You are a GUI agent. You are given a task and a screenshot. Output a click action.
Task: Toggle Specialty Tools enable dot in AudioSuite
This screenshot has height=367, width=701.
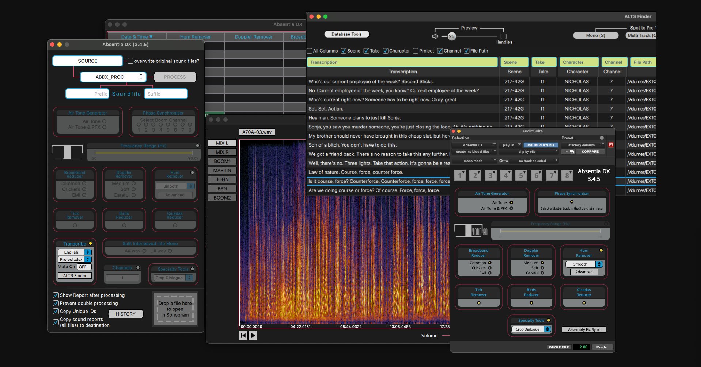[549, 320]
